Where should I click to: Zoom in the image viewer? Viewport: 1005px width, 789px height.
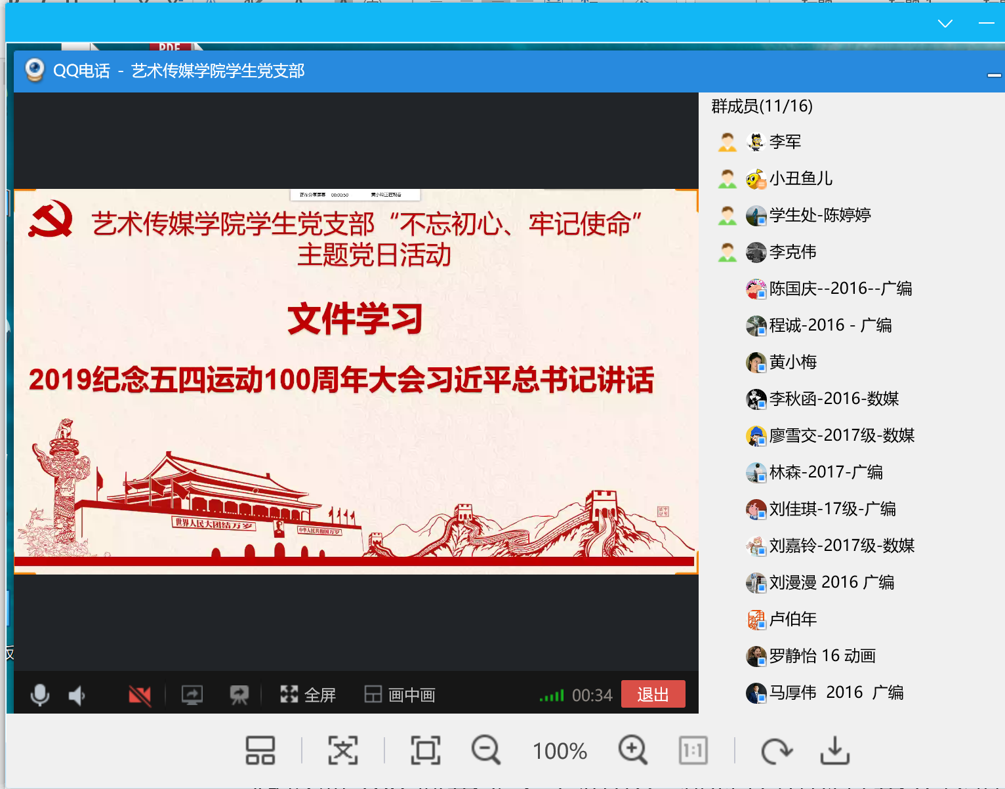pos(633,750)
